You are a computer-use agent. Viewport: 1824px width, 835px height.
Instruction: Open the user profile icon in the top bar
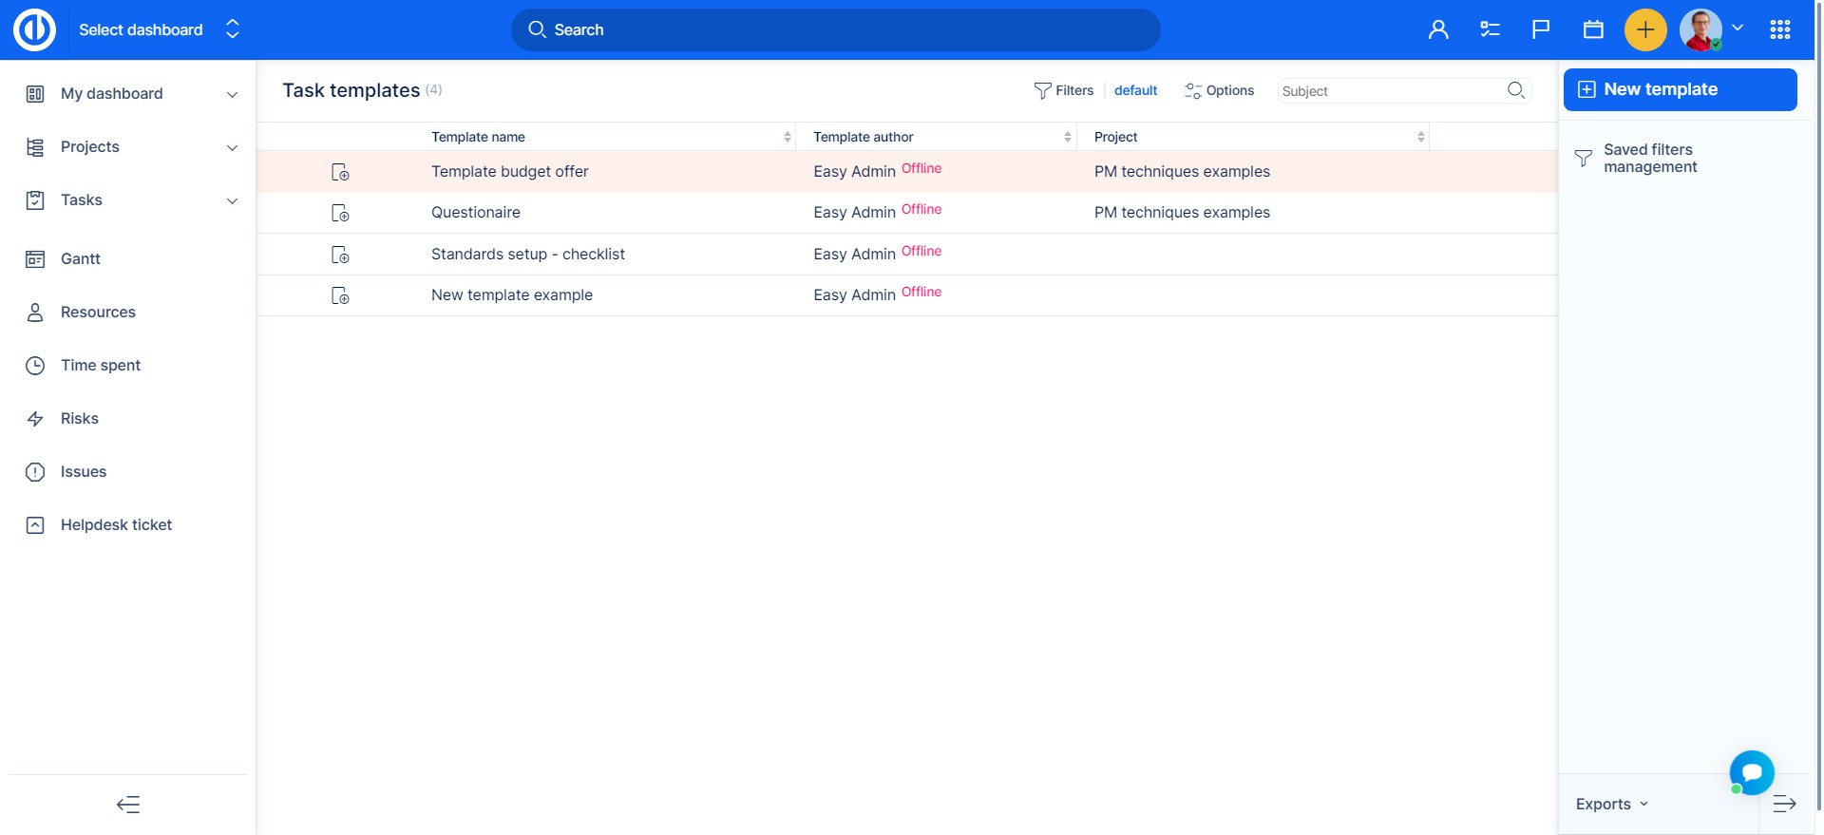pos(1438,30)
